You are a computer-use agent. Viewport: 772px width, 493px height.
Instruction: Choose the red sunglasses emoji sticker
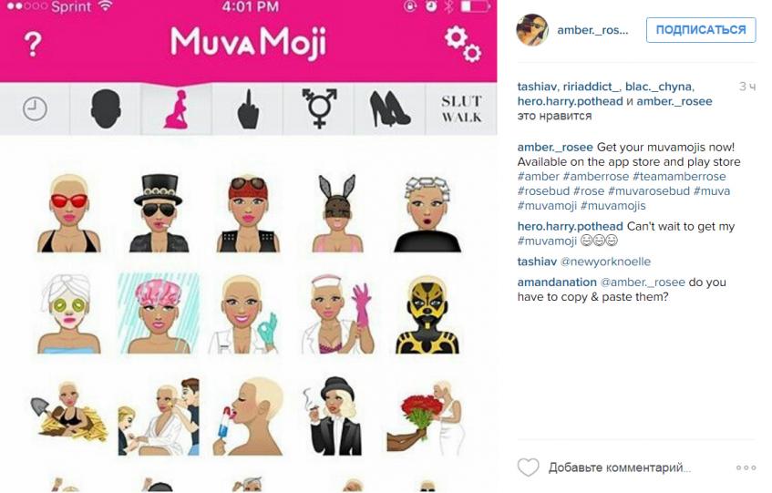pos(69,213)
